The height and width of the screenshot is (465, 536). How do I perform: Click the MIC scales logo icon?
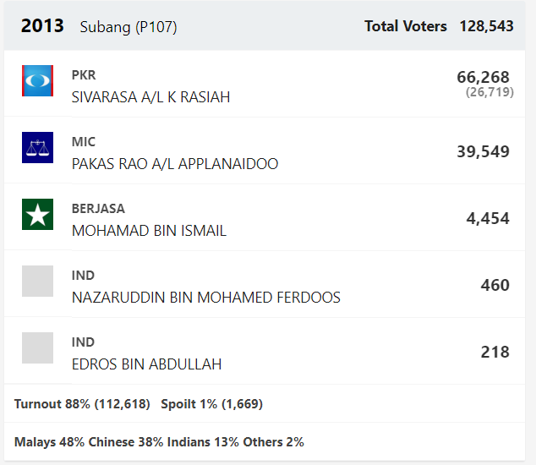(37, 147)
